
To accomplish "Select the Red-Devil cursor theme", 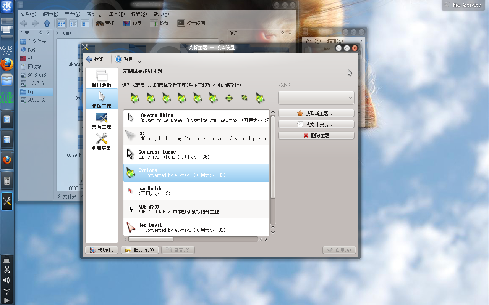I will [x=196, y=227].
